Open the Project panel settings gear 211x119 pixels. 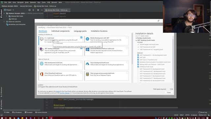point(38,10)
